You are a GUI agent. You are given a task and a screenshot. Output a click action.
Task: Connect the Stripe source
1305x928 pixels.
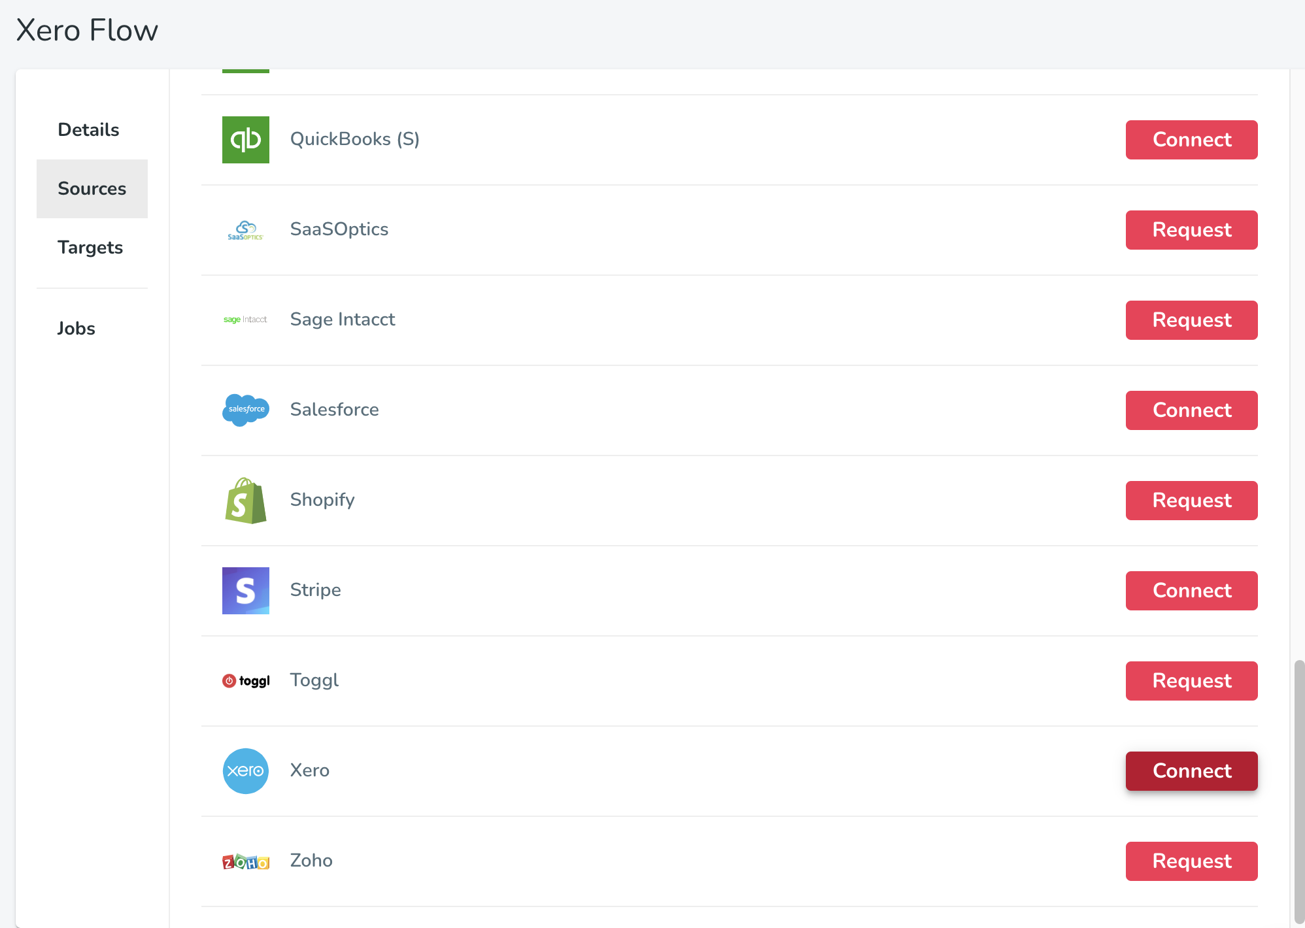coord(1191,591)
